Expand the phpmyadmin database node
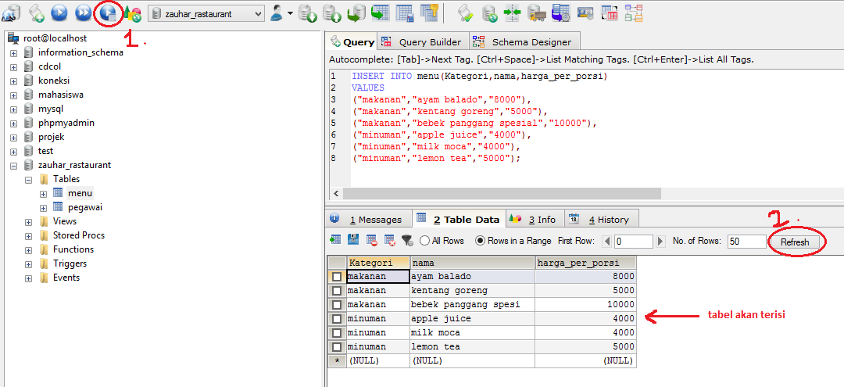 [13, 124]
